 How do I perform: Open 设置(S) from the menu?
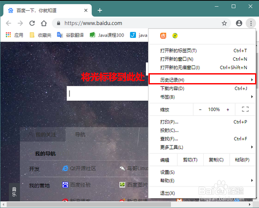[202, 172]
